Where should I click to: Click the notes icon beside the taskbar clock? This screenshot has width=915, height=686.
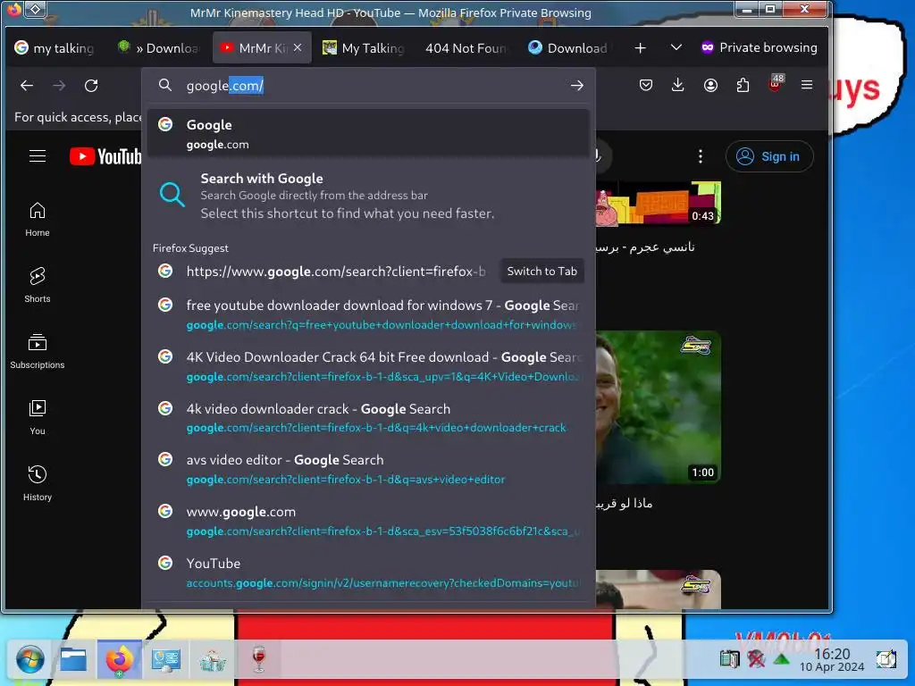(886, 659)
